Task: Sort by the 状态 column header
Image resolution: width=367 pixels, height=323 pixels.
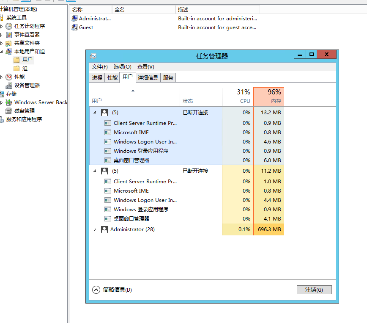Action: [x=201, y=97]
